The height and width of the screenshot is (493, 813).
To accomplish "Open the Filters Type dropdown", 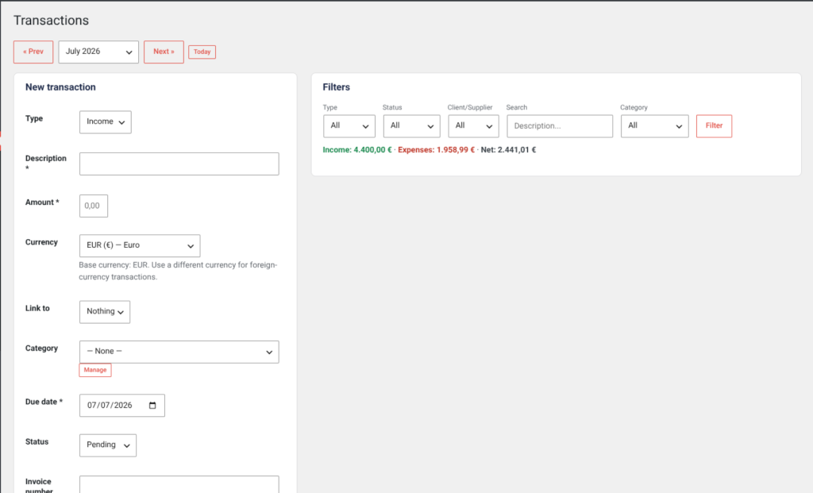I will coord(349,126).
